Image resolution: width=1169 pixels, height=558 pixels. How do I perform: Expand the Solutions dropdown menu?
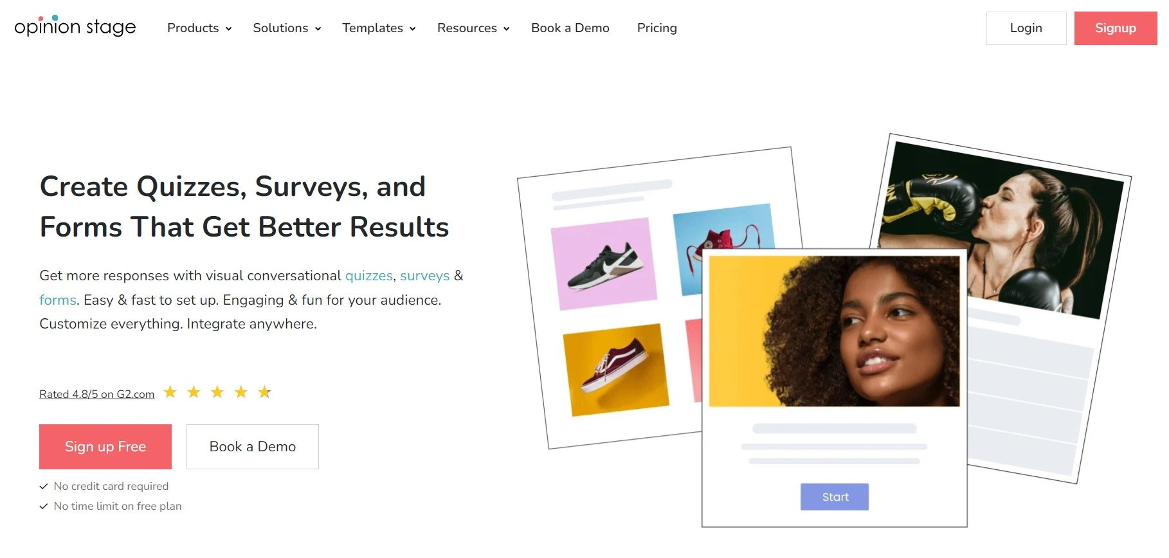click(287, 28)
